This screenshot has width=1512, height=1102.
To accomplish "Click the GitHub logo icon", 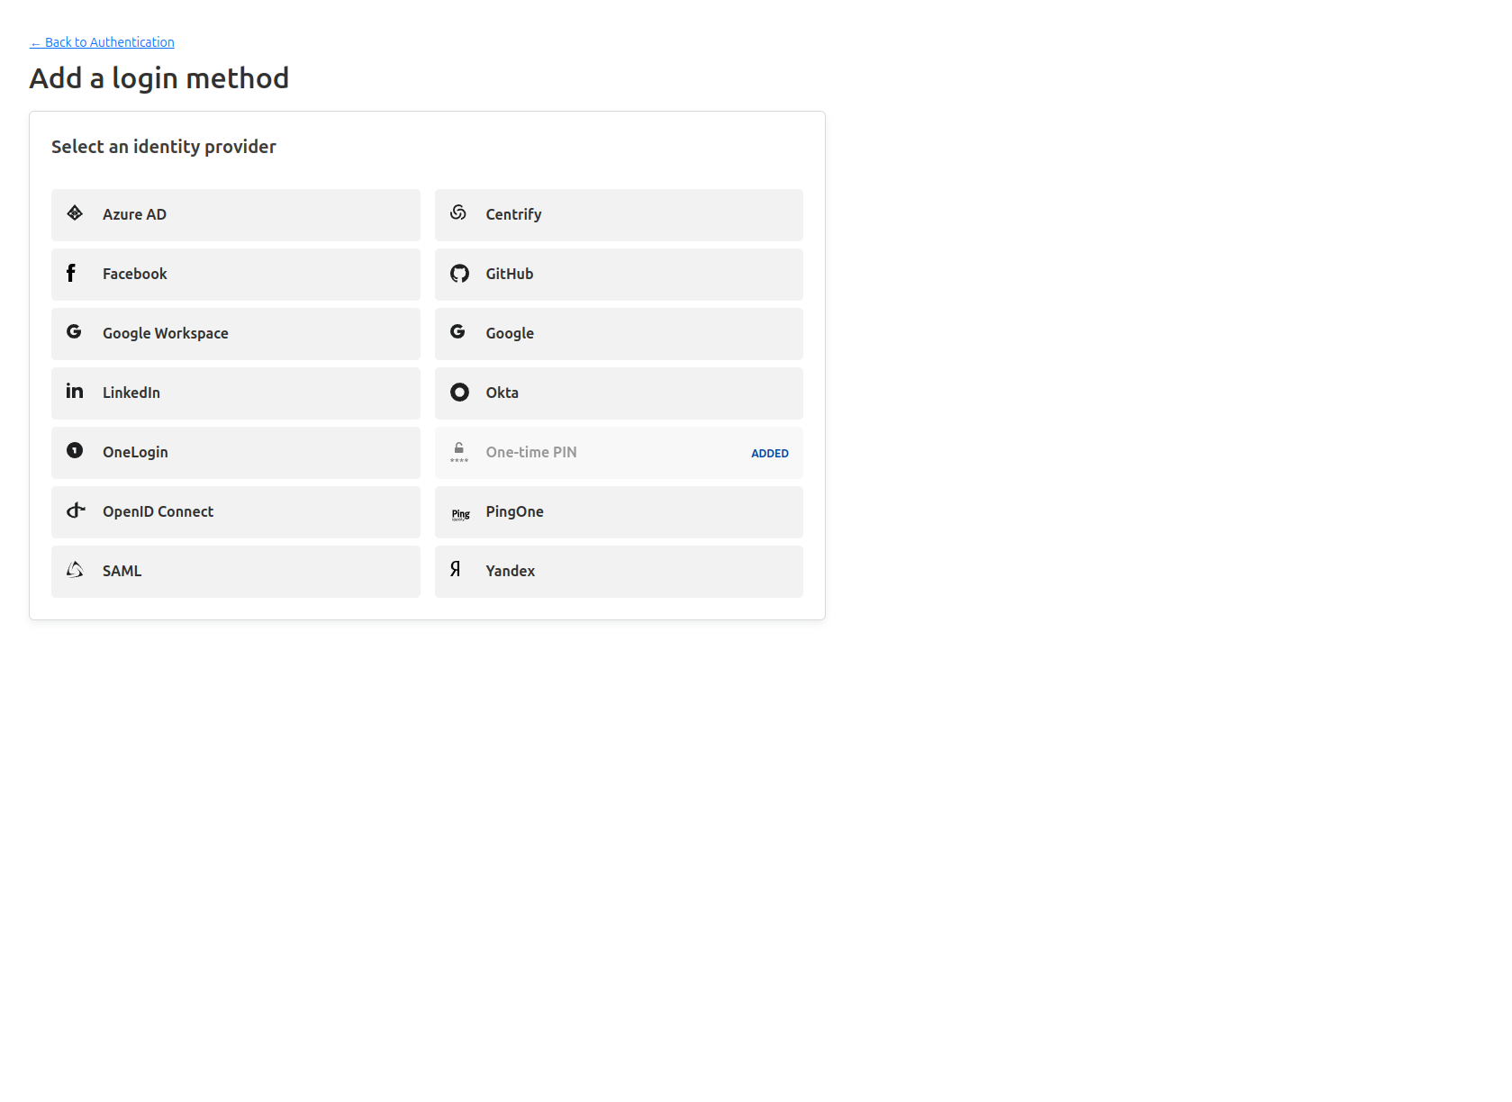I will pyautogui.click(x=458, y=273).
